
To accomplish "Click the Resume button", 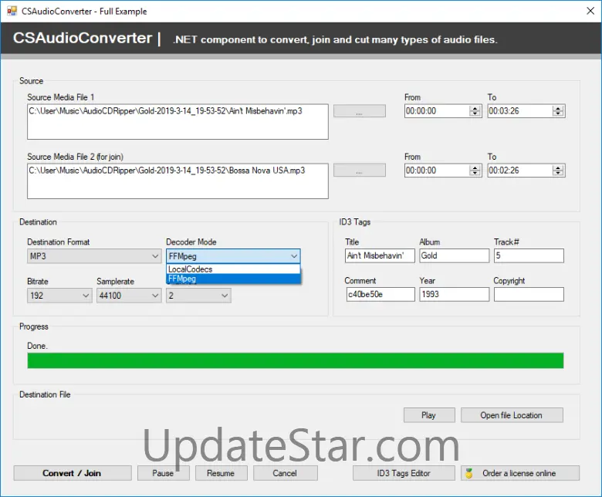I will [x=222, y=473].
